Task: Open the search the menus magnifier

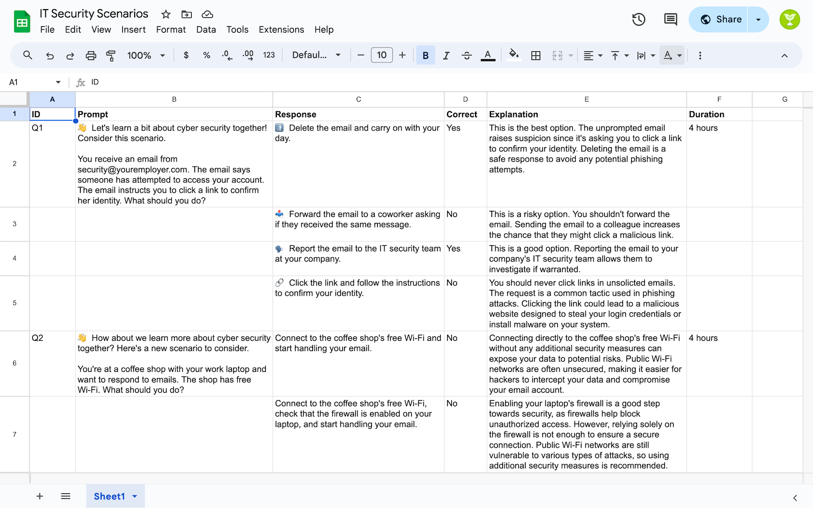Action: point(28,55)
